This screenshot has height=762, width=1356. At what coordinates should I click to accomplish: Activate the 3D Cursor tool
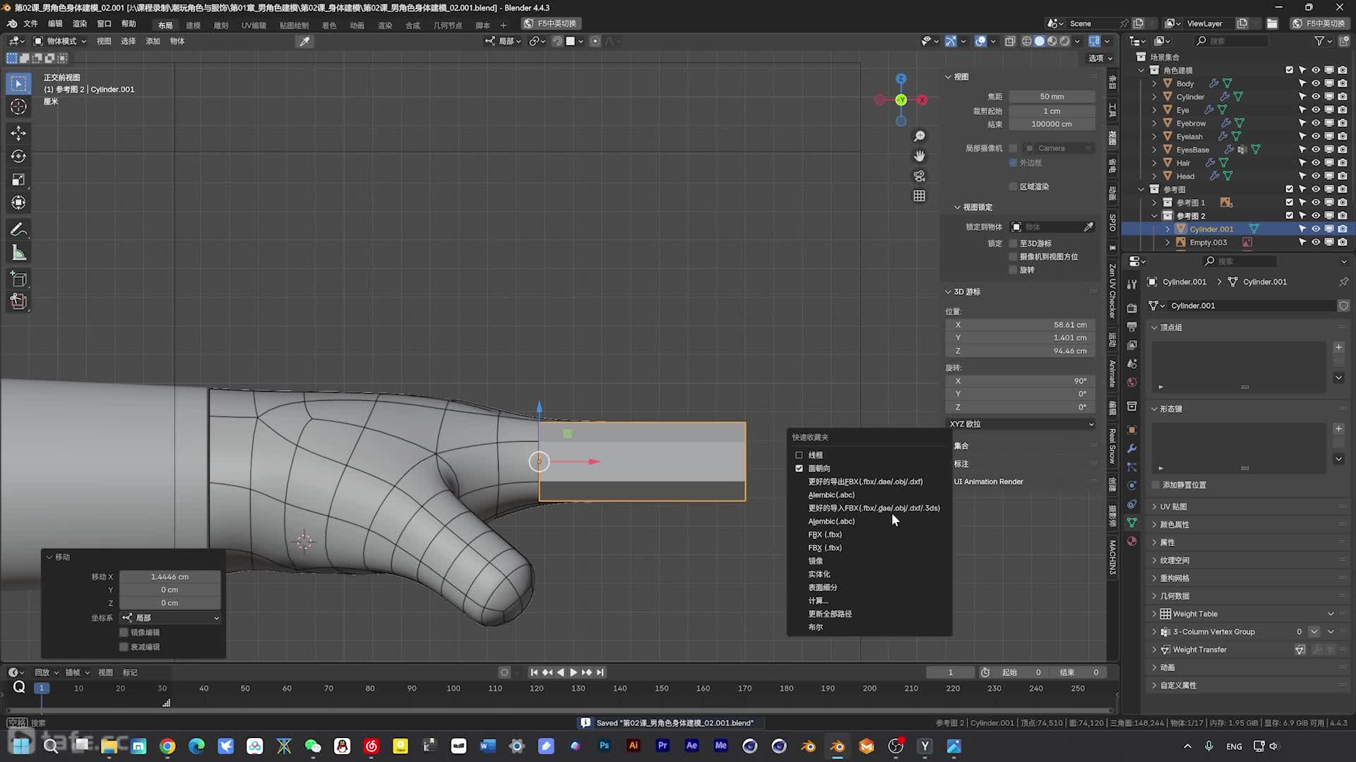18,107
